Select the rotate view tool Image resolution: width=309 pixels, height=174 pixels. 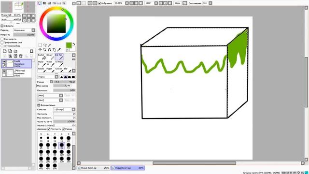tap(49, 50)
